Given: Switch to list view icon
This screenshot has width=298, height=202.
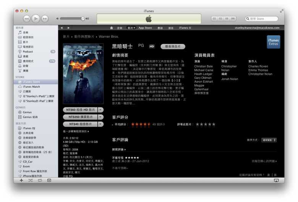Looking at the screenshot, I should tap(214, 19).
